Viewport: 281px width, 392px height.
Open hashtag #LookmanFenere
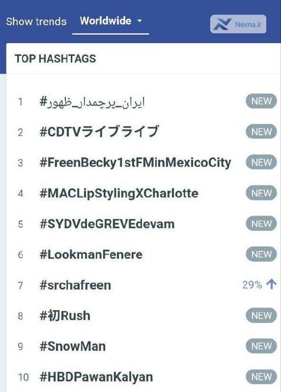91,255
